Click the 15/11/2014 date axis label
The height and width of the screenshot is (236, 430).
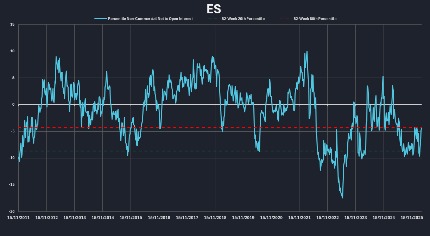[x=103, y=218]
